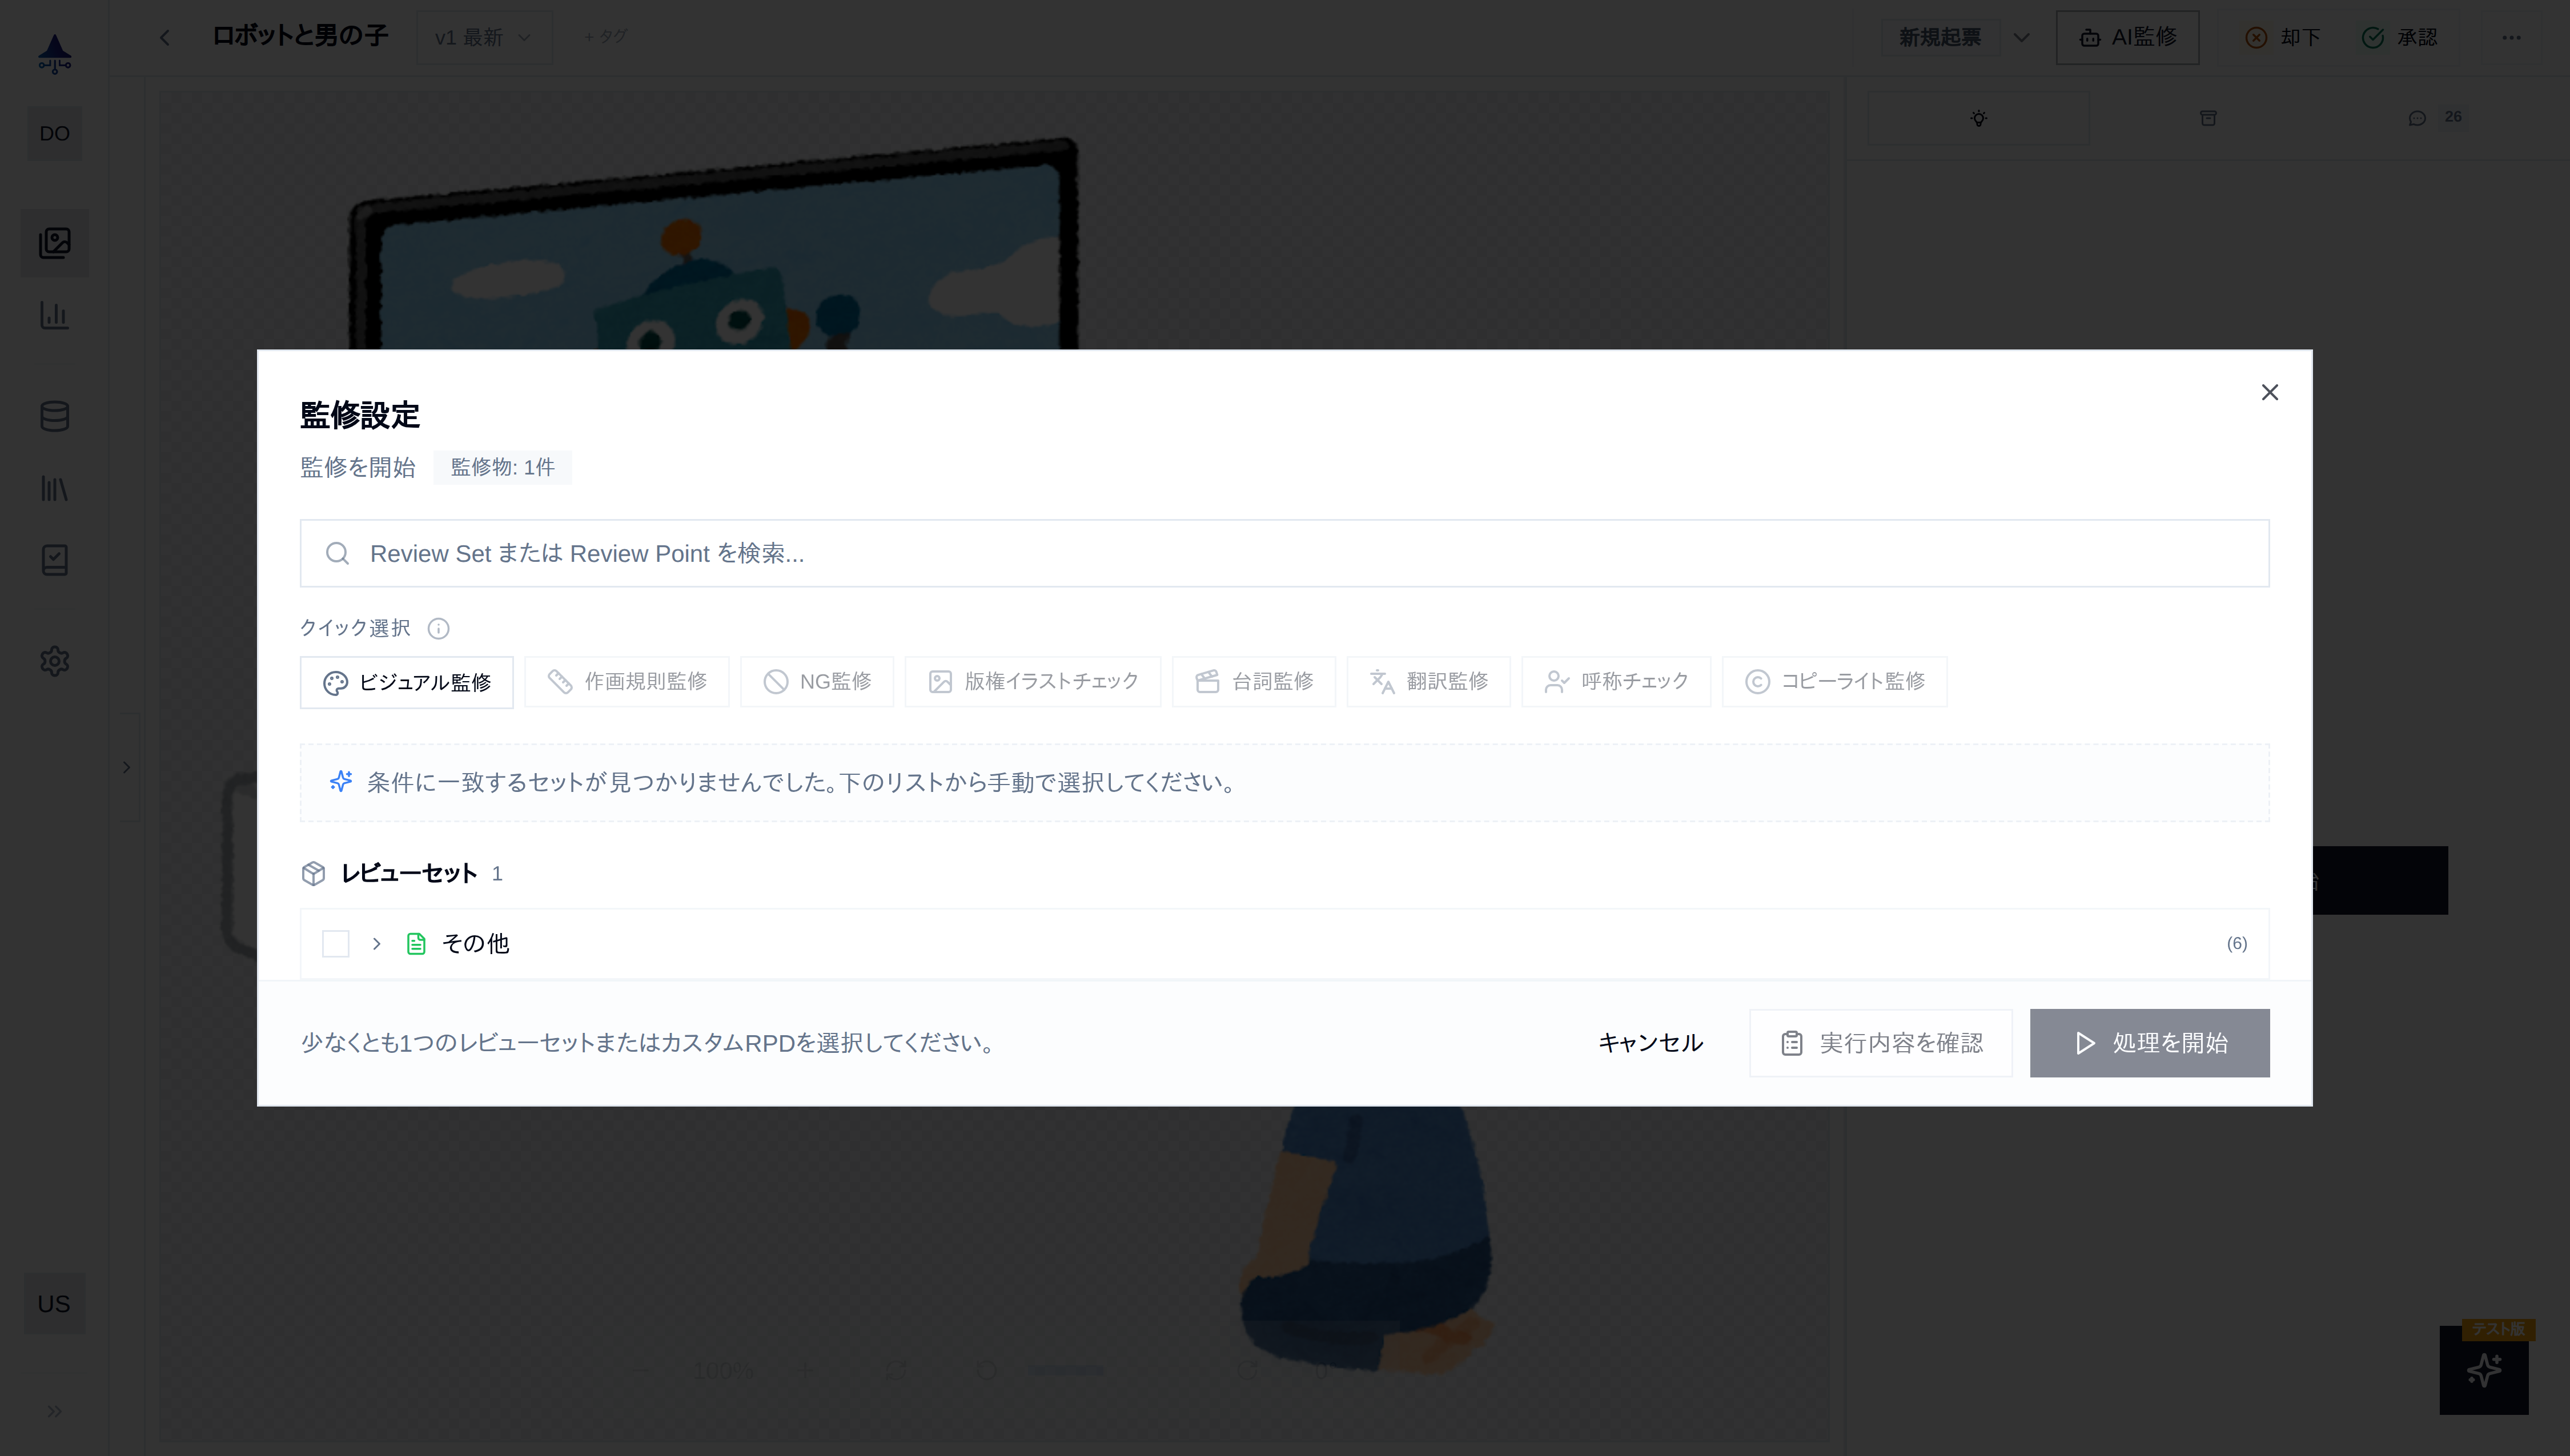Click the (6) count on その他 row

point(2236,943)
